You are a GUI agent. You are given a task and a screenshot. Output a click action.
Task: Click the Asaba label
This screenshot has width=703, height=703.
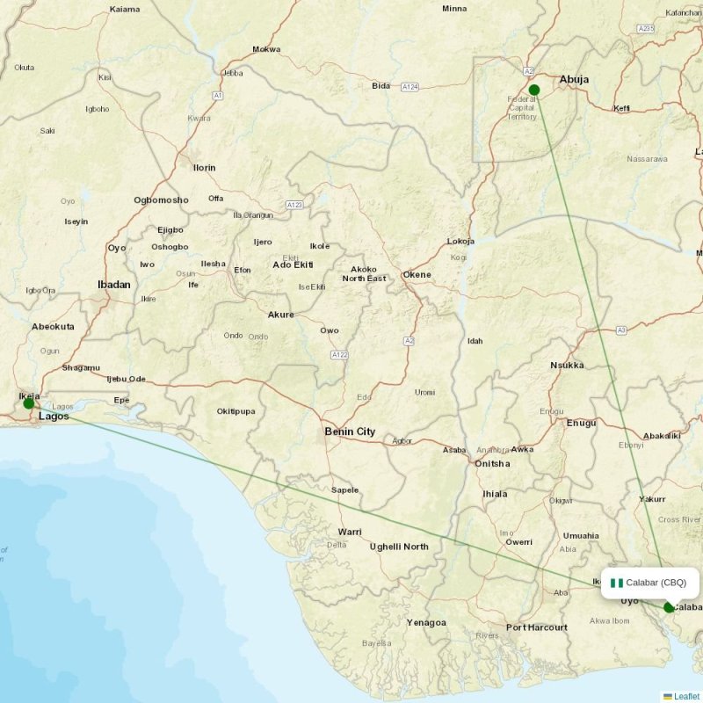(x=454, y=450)
